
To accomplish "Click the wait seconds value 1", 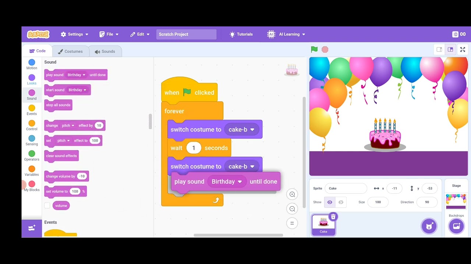I will pos(194,148).
